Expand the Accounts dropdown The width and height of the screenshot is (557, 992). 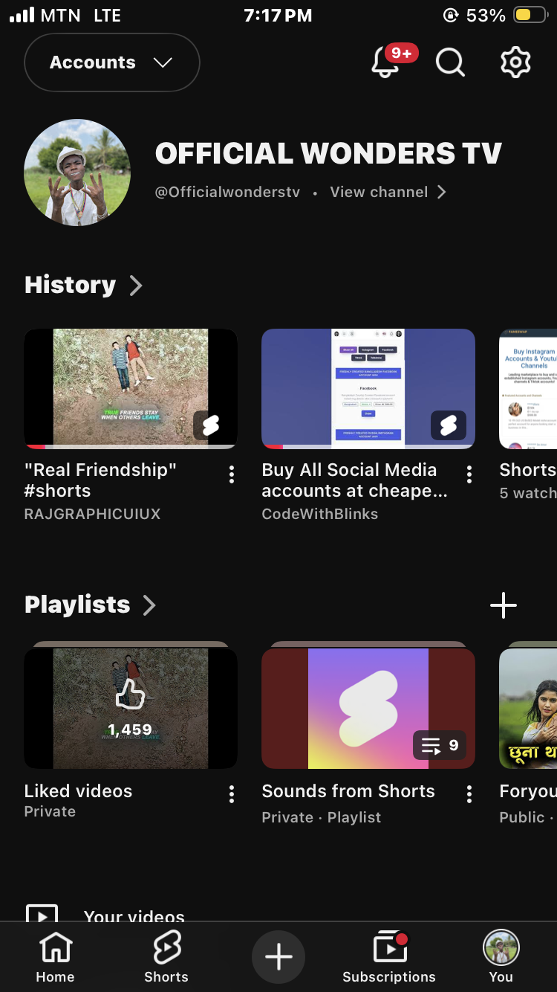pos(112,62)
